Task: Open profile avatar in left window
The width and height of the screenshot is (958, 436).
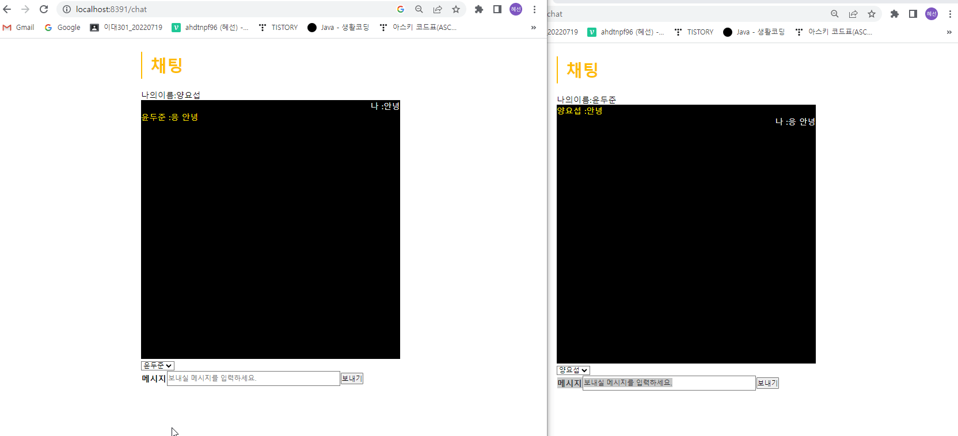Action: tap(516, 9)
